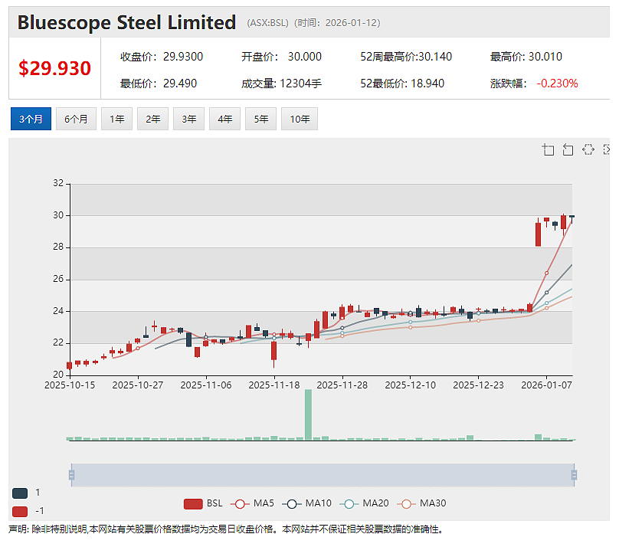Viewport: 619px width, 547px height.
Task: Click the 时间: 2026-01-12 date text
Action: [x=337, y=23]
